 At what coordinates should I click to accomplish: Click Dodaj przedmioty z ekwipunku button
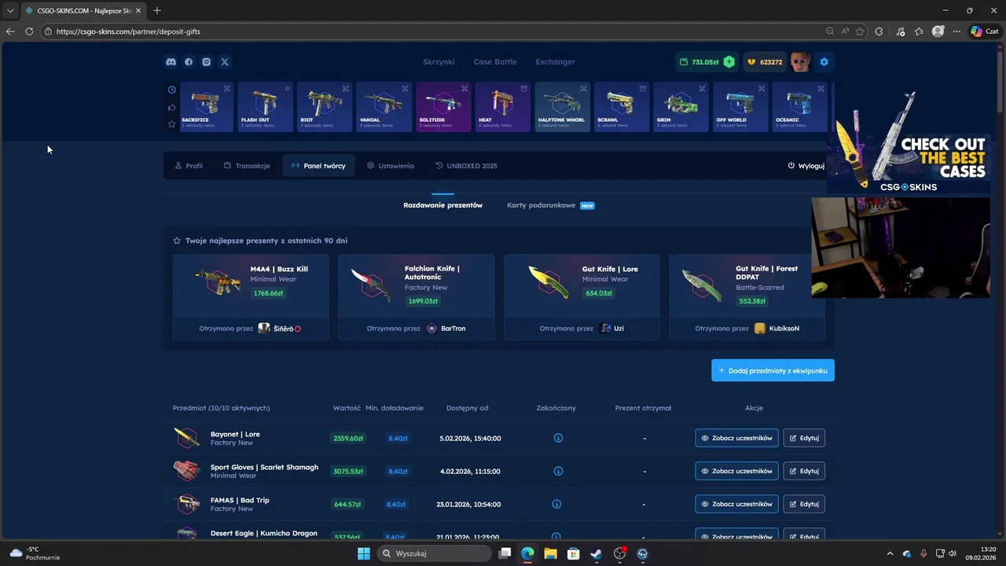point(773,370)
